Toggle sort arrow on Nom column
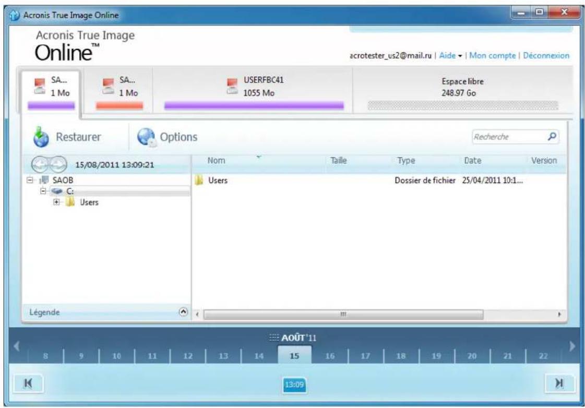The image size is (585, 408). pyautogui.click(x=258, y=157)
